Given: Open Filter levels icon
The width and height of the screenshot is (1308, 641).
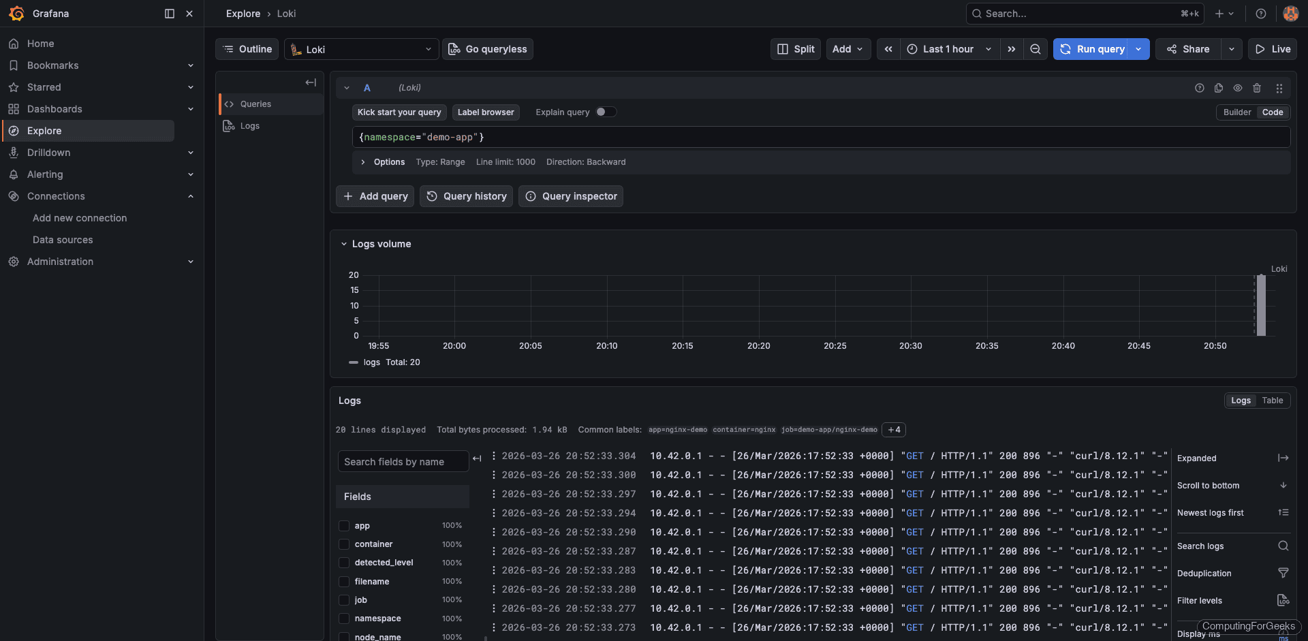Looking at the screenshot, I should 1283,600.
